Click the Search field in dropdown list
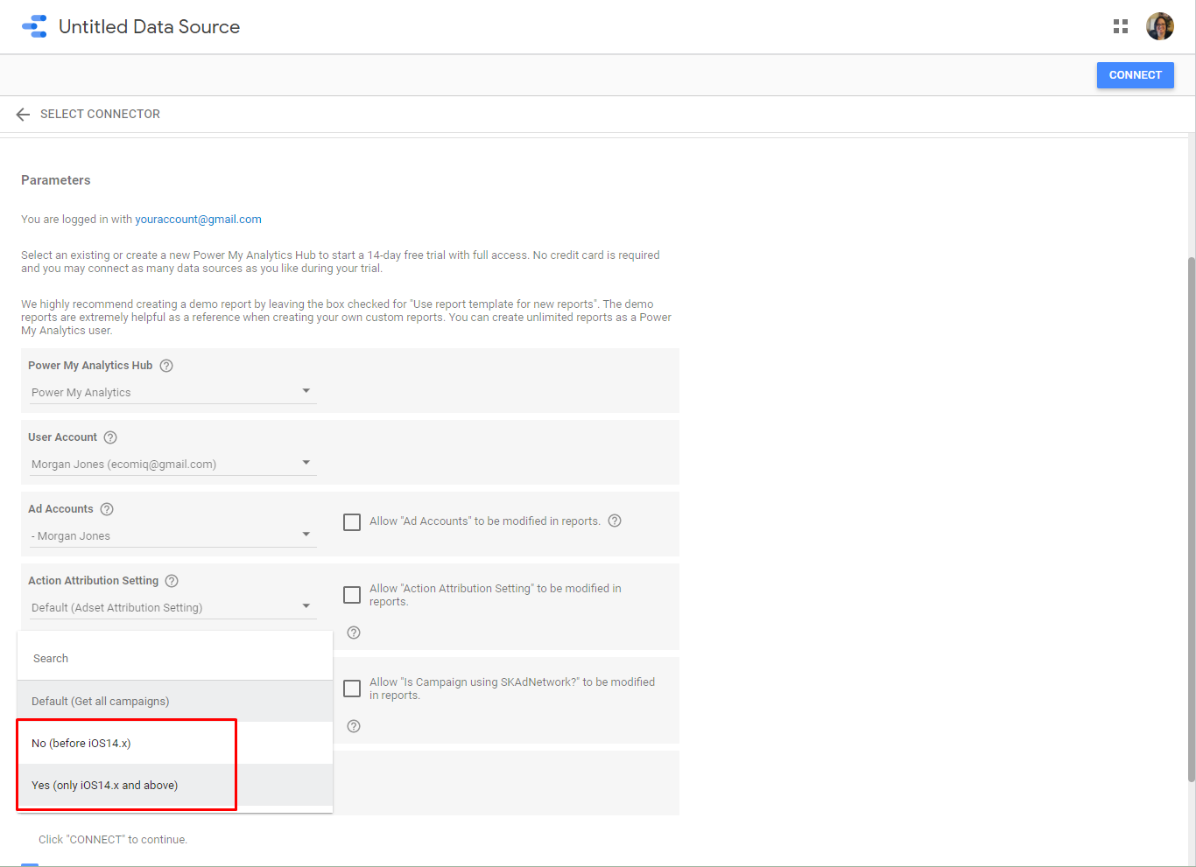The image size is (1196, 867). [175, 659]
